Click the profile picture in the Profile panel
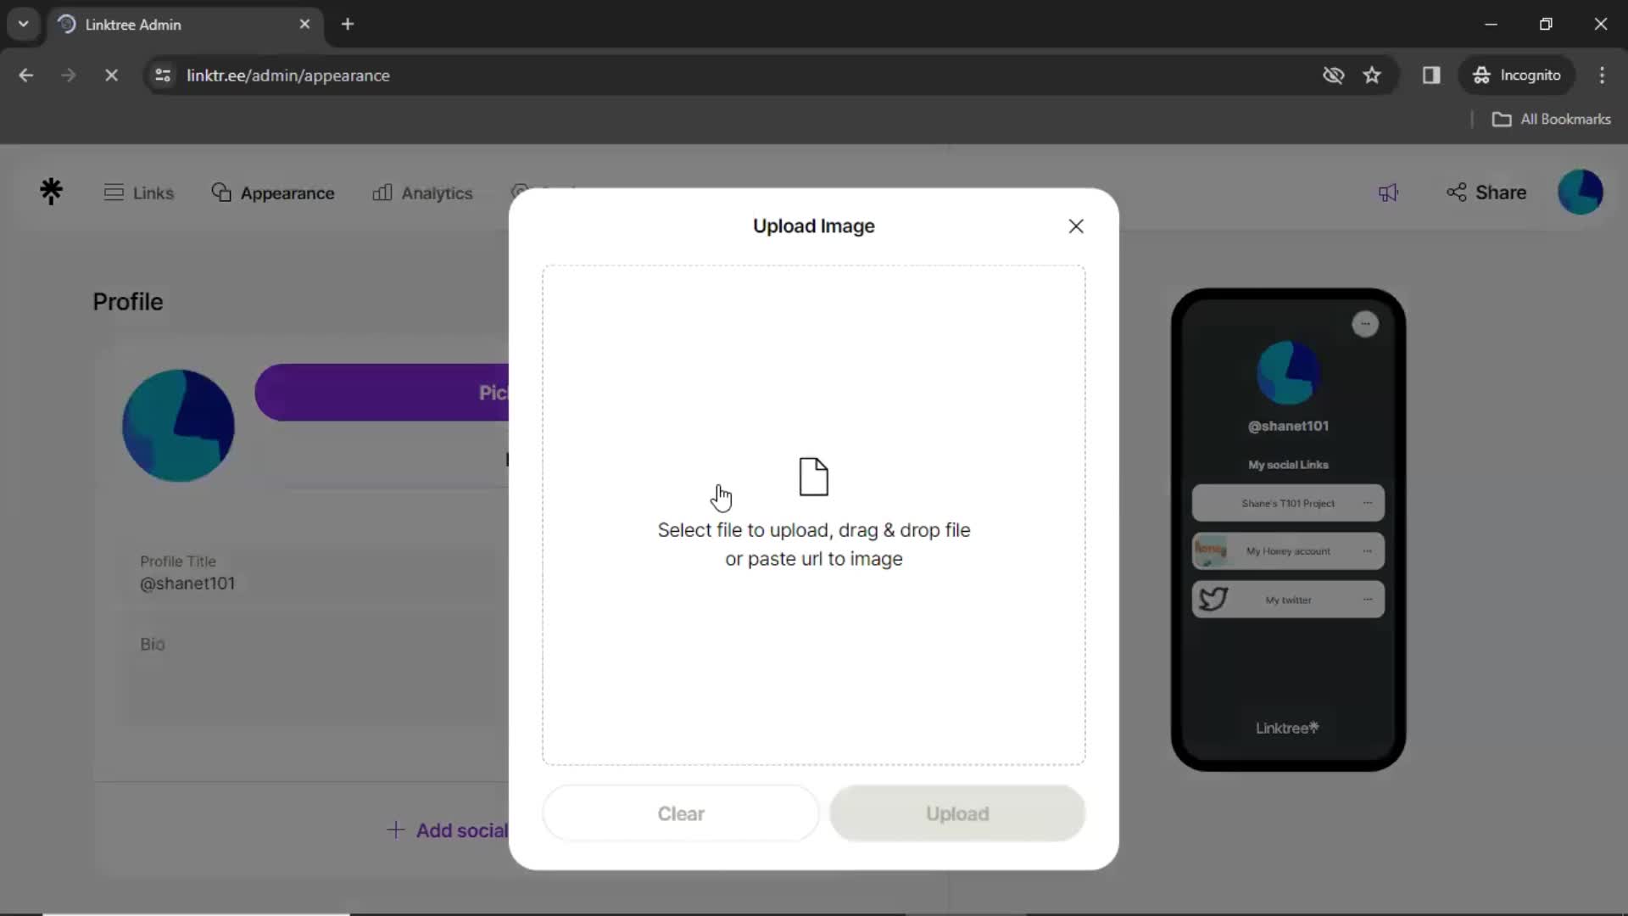 pyautogui.click(x=178, y=426)
